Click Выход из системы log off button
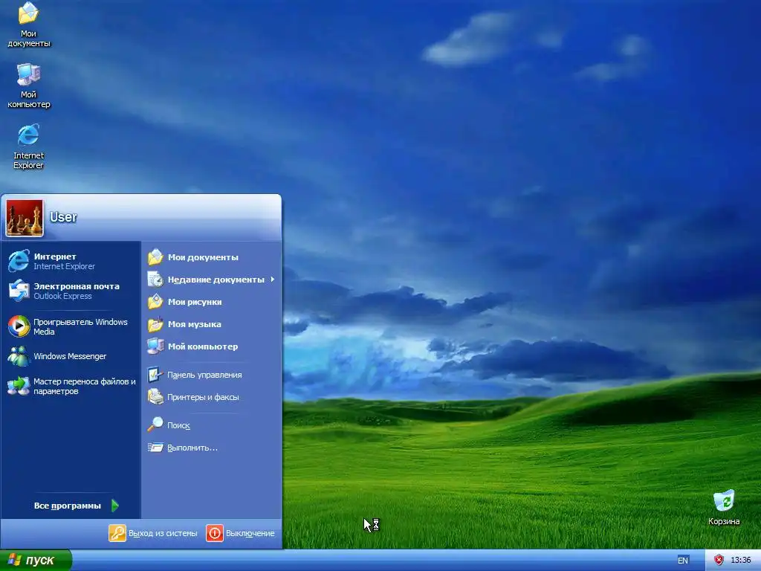 (x=153, y=533)
